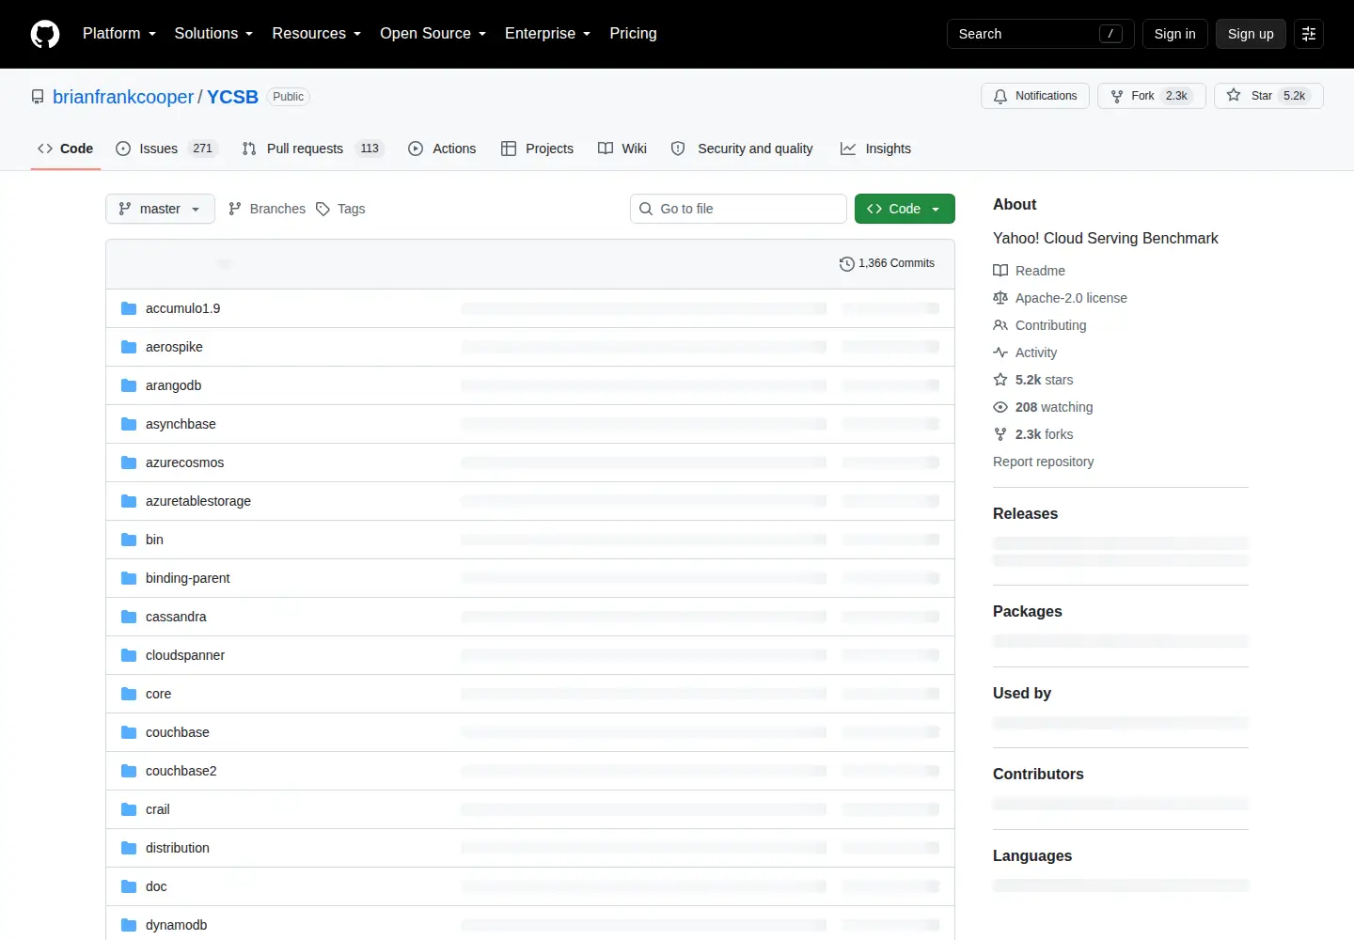This screenshot has width=1354, height=940.
Task: Click the fork icon beside 2.3k forks
Action: pos(1000,434)
